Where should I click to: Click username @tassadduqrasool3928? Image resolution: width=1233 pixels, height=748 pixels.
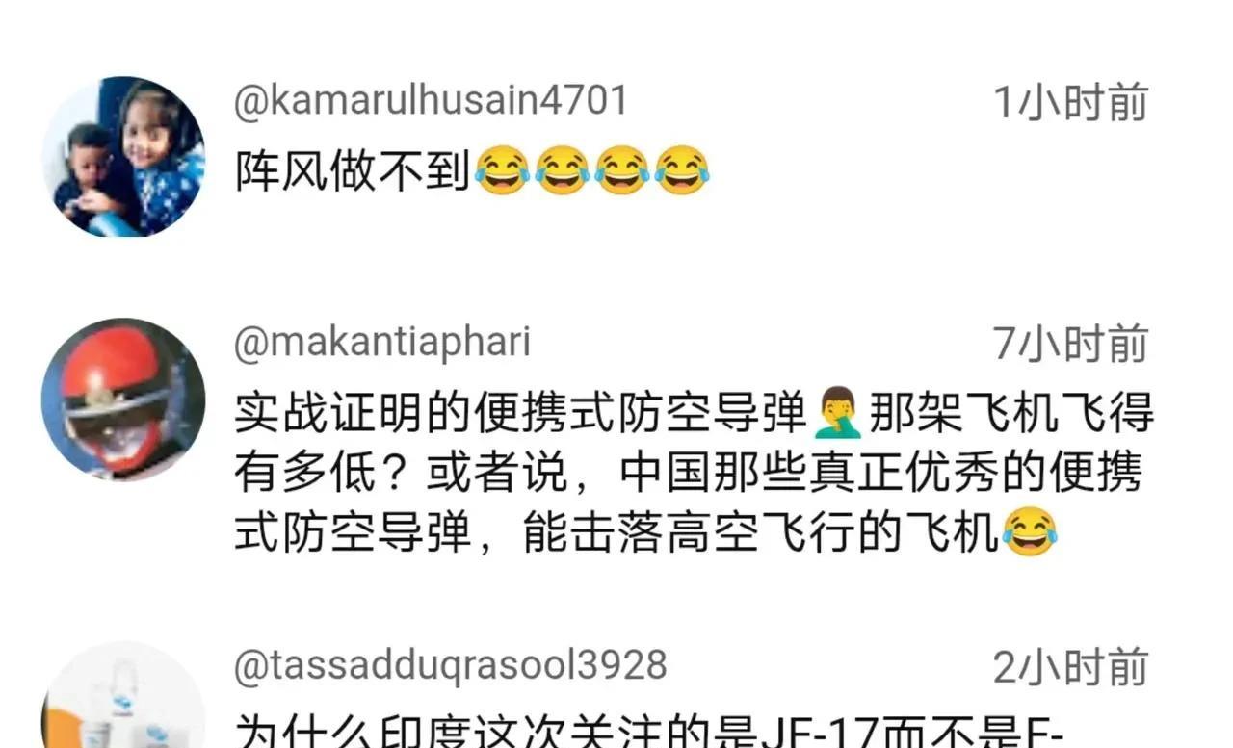(451, 665)
